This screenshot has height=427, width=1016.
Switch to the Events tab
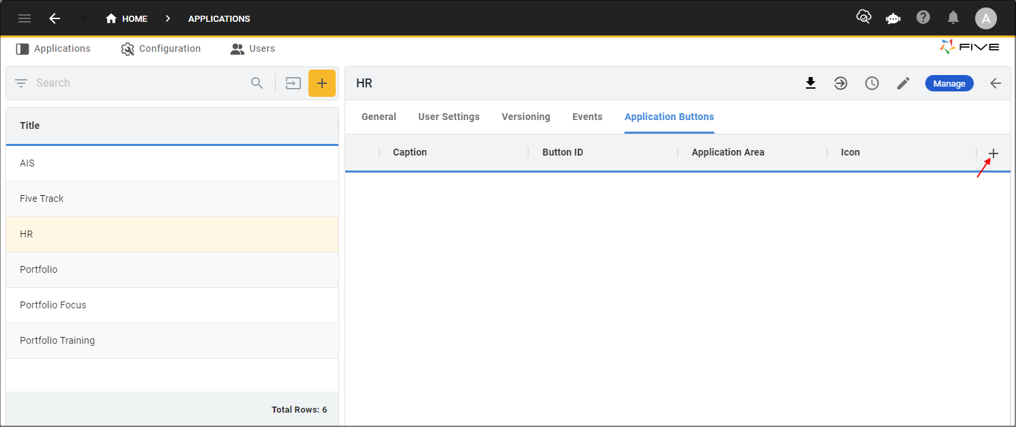coord(587,117)
